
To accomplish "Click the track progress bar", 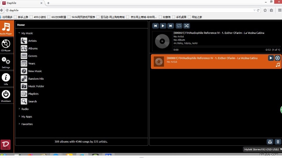I will [227, 46].
